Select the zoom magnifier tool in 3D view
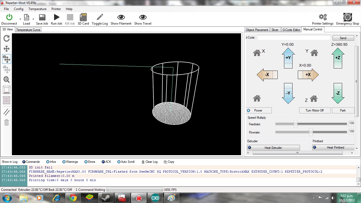 pyautogui.click(x=7, y=80)
